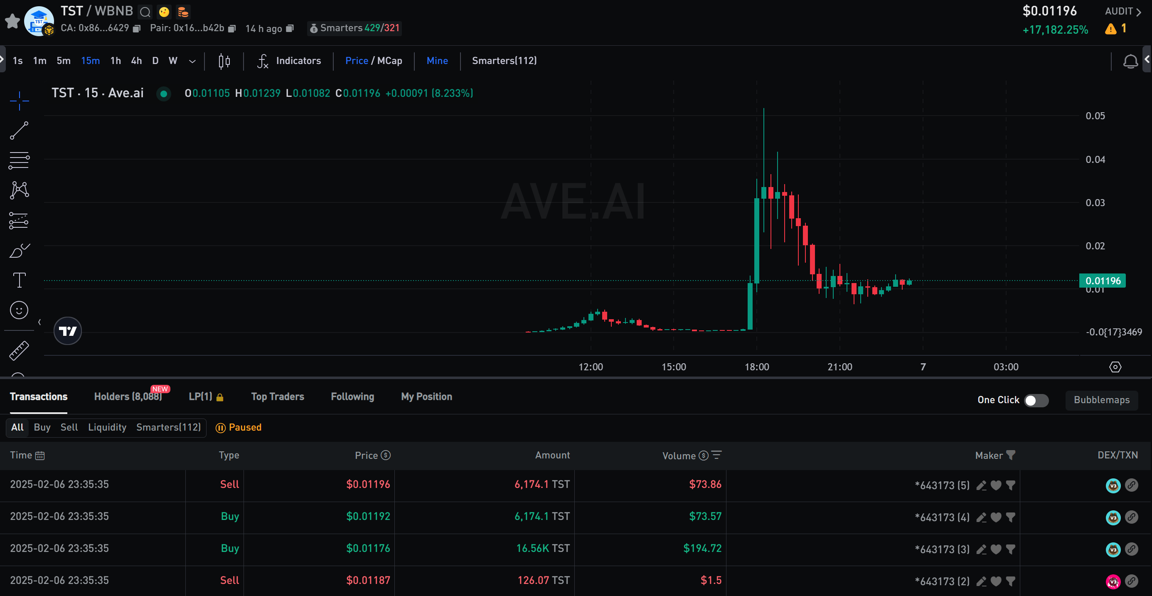Select the pattern drawing tool
Screen dimensions: 1152x596
[19, 190]
